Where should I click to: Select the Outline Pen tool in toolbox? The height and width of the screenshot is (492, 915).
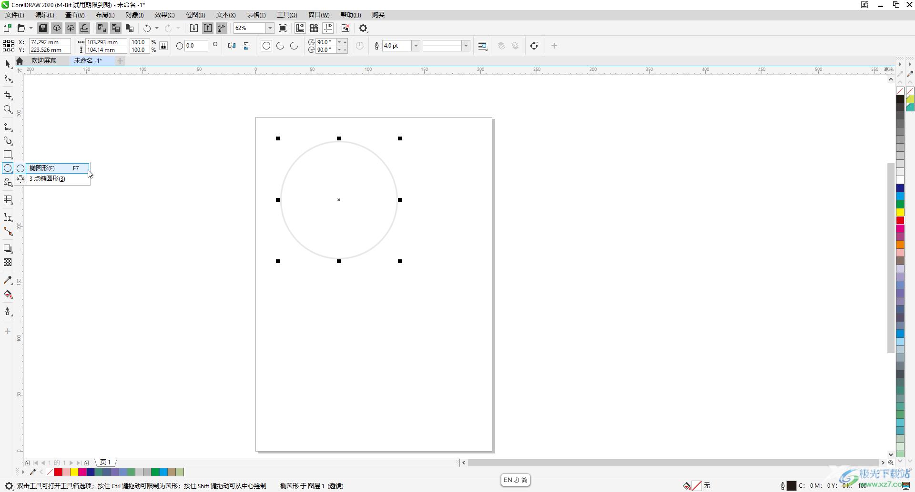coord(8,312)
